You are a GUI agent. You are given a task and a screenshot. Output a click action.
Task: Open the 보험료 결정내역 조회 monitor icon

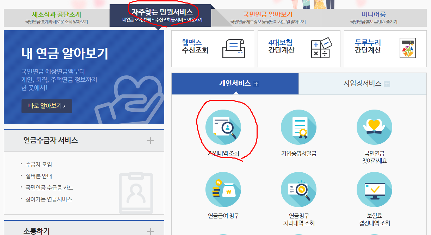374,190
